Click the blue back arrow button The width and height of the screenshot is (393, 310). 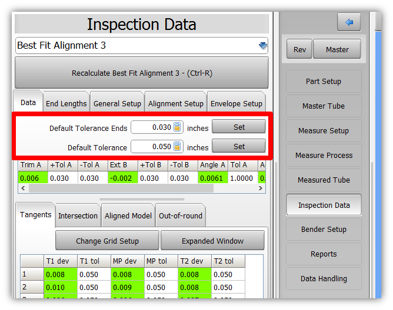point(349,22)
